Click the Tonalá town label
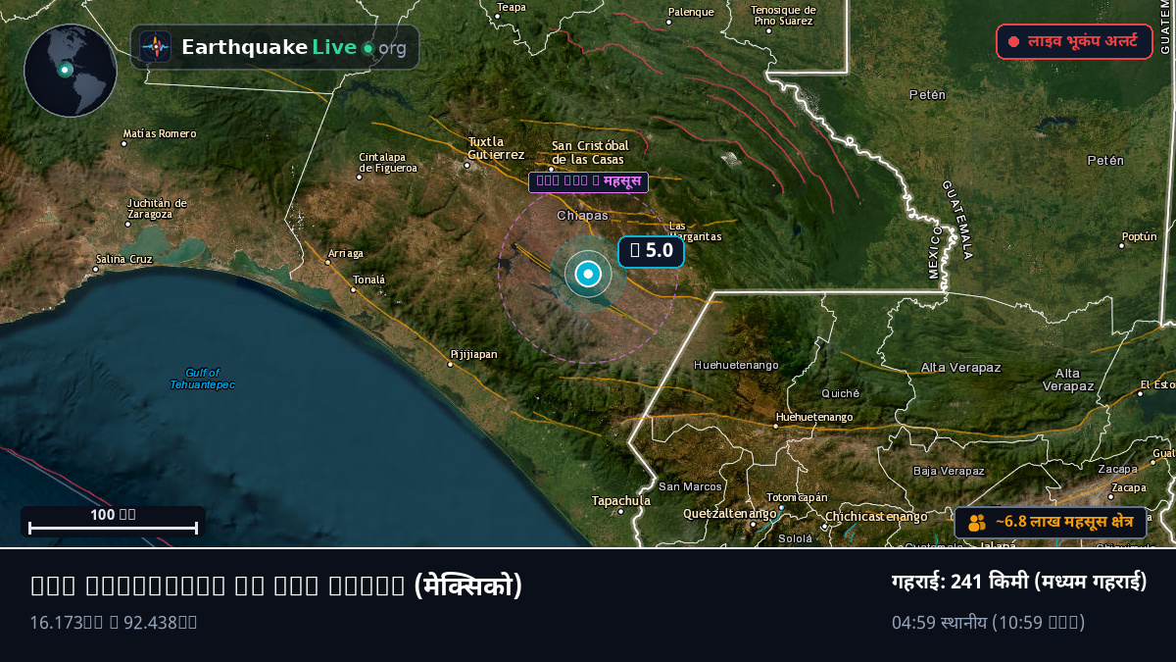 [369, 280]
